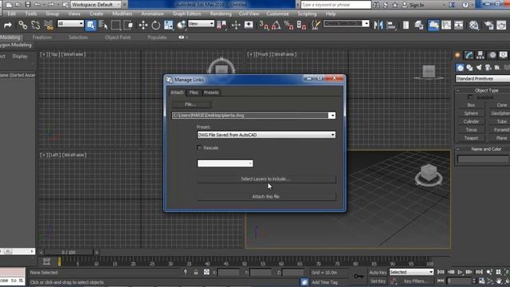Open the Graph Editors menu

pyautogui.click(x=186, y=14)
